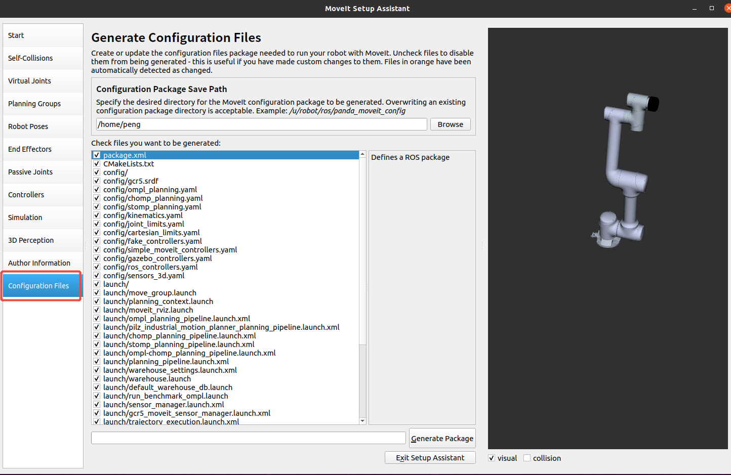Open the Virtual Joints tab
731x475 pixels.
(43, 81)
